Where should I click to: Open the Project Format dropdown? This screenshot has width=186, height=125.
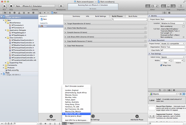pos(173,44)
